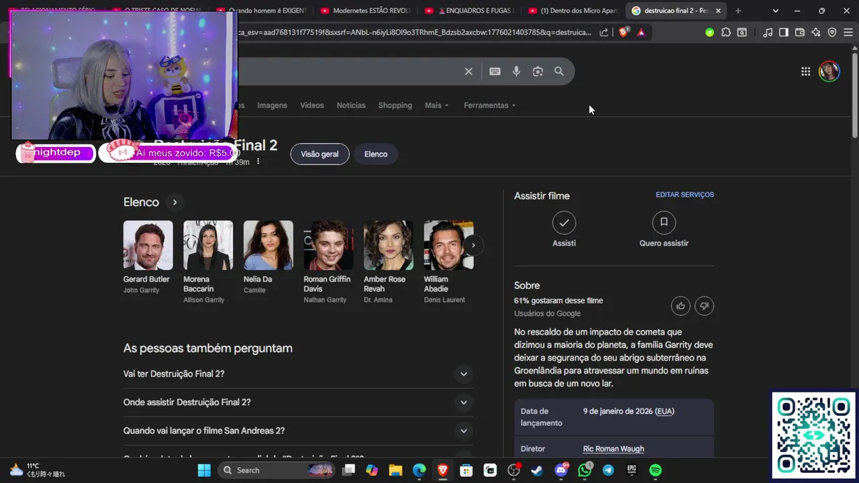The height and width of the screenshot is (483, 859).
Task: Open Roman Griffin Davis cast photo
Action: (x=328, y=245)
